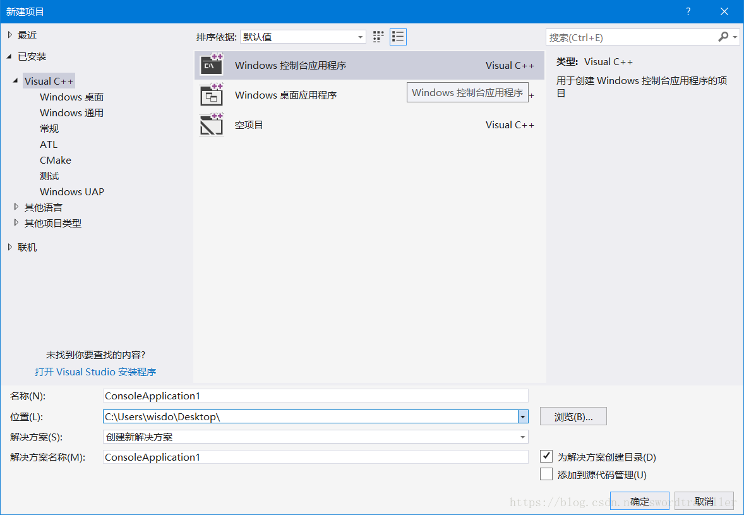Click the 取消 button
Viewport: 744px width, 515px height.
704,501
